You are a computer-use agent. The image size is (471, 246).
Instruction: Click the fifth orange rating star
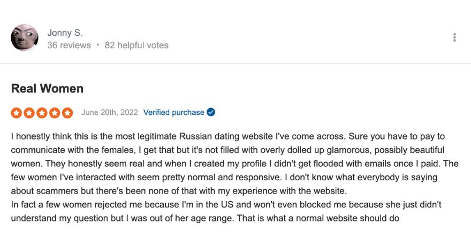pos(67,113)
